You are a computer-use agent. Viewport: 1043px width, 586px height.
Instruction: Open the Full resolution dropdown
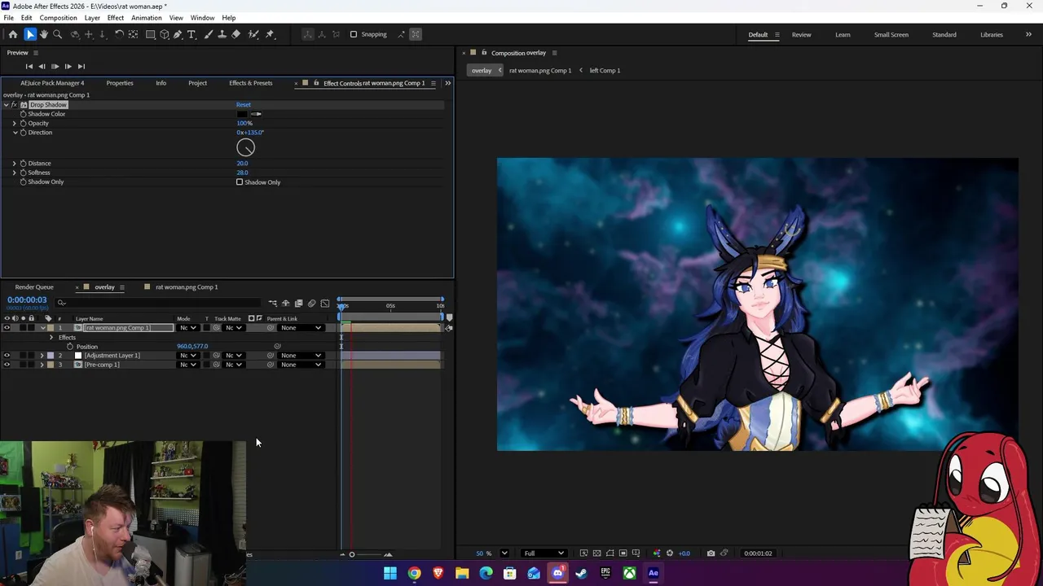(544, 553)
